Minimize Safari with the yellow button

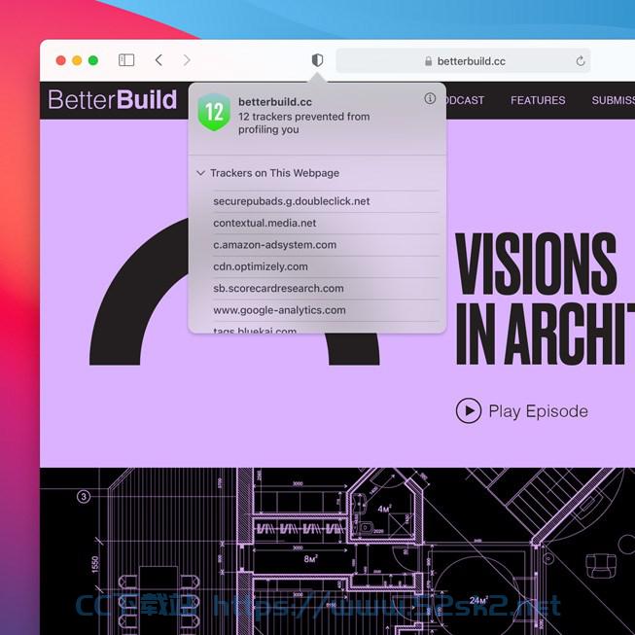[x=77, y=60]
